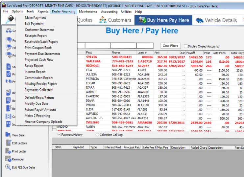
Task: Click the Print Letter printer icon
Action: 8,151
